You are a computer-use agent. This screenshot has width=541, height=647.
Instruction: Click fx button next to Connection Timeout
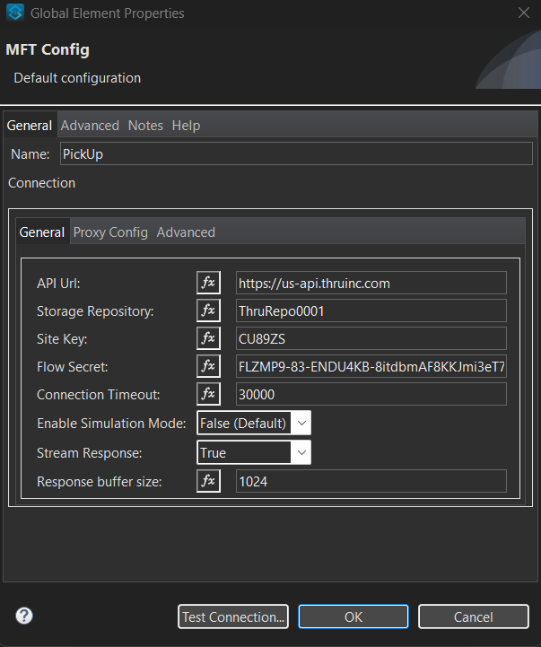click(208, 394)
